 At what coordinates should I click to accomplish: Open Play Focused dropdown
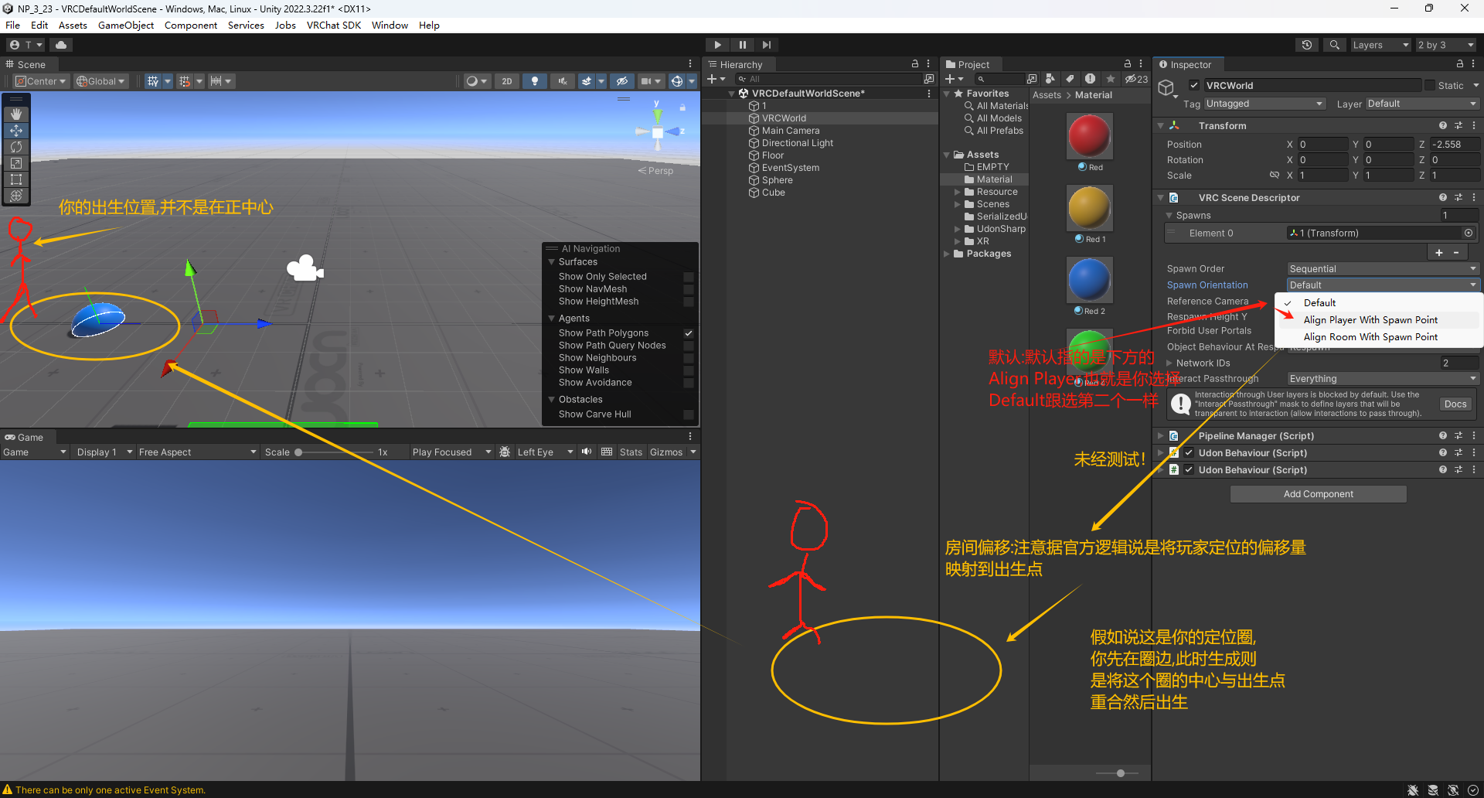451,452
